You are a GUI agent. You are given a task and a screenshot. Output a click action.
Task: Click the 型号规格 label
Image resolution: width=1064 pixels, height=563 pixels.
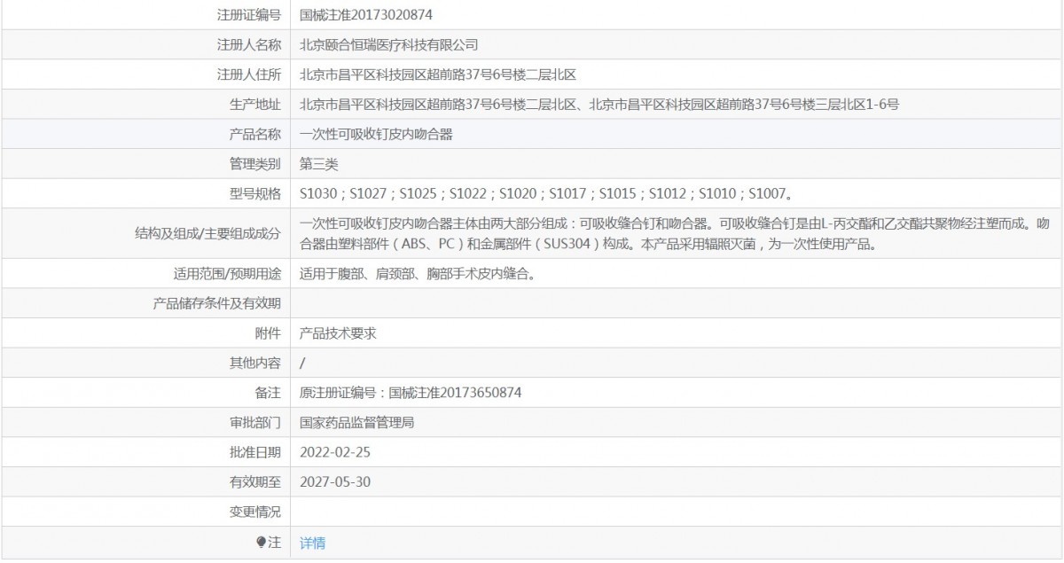coord(254,193)
